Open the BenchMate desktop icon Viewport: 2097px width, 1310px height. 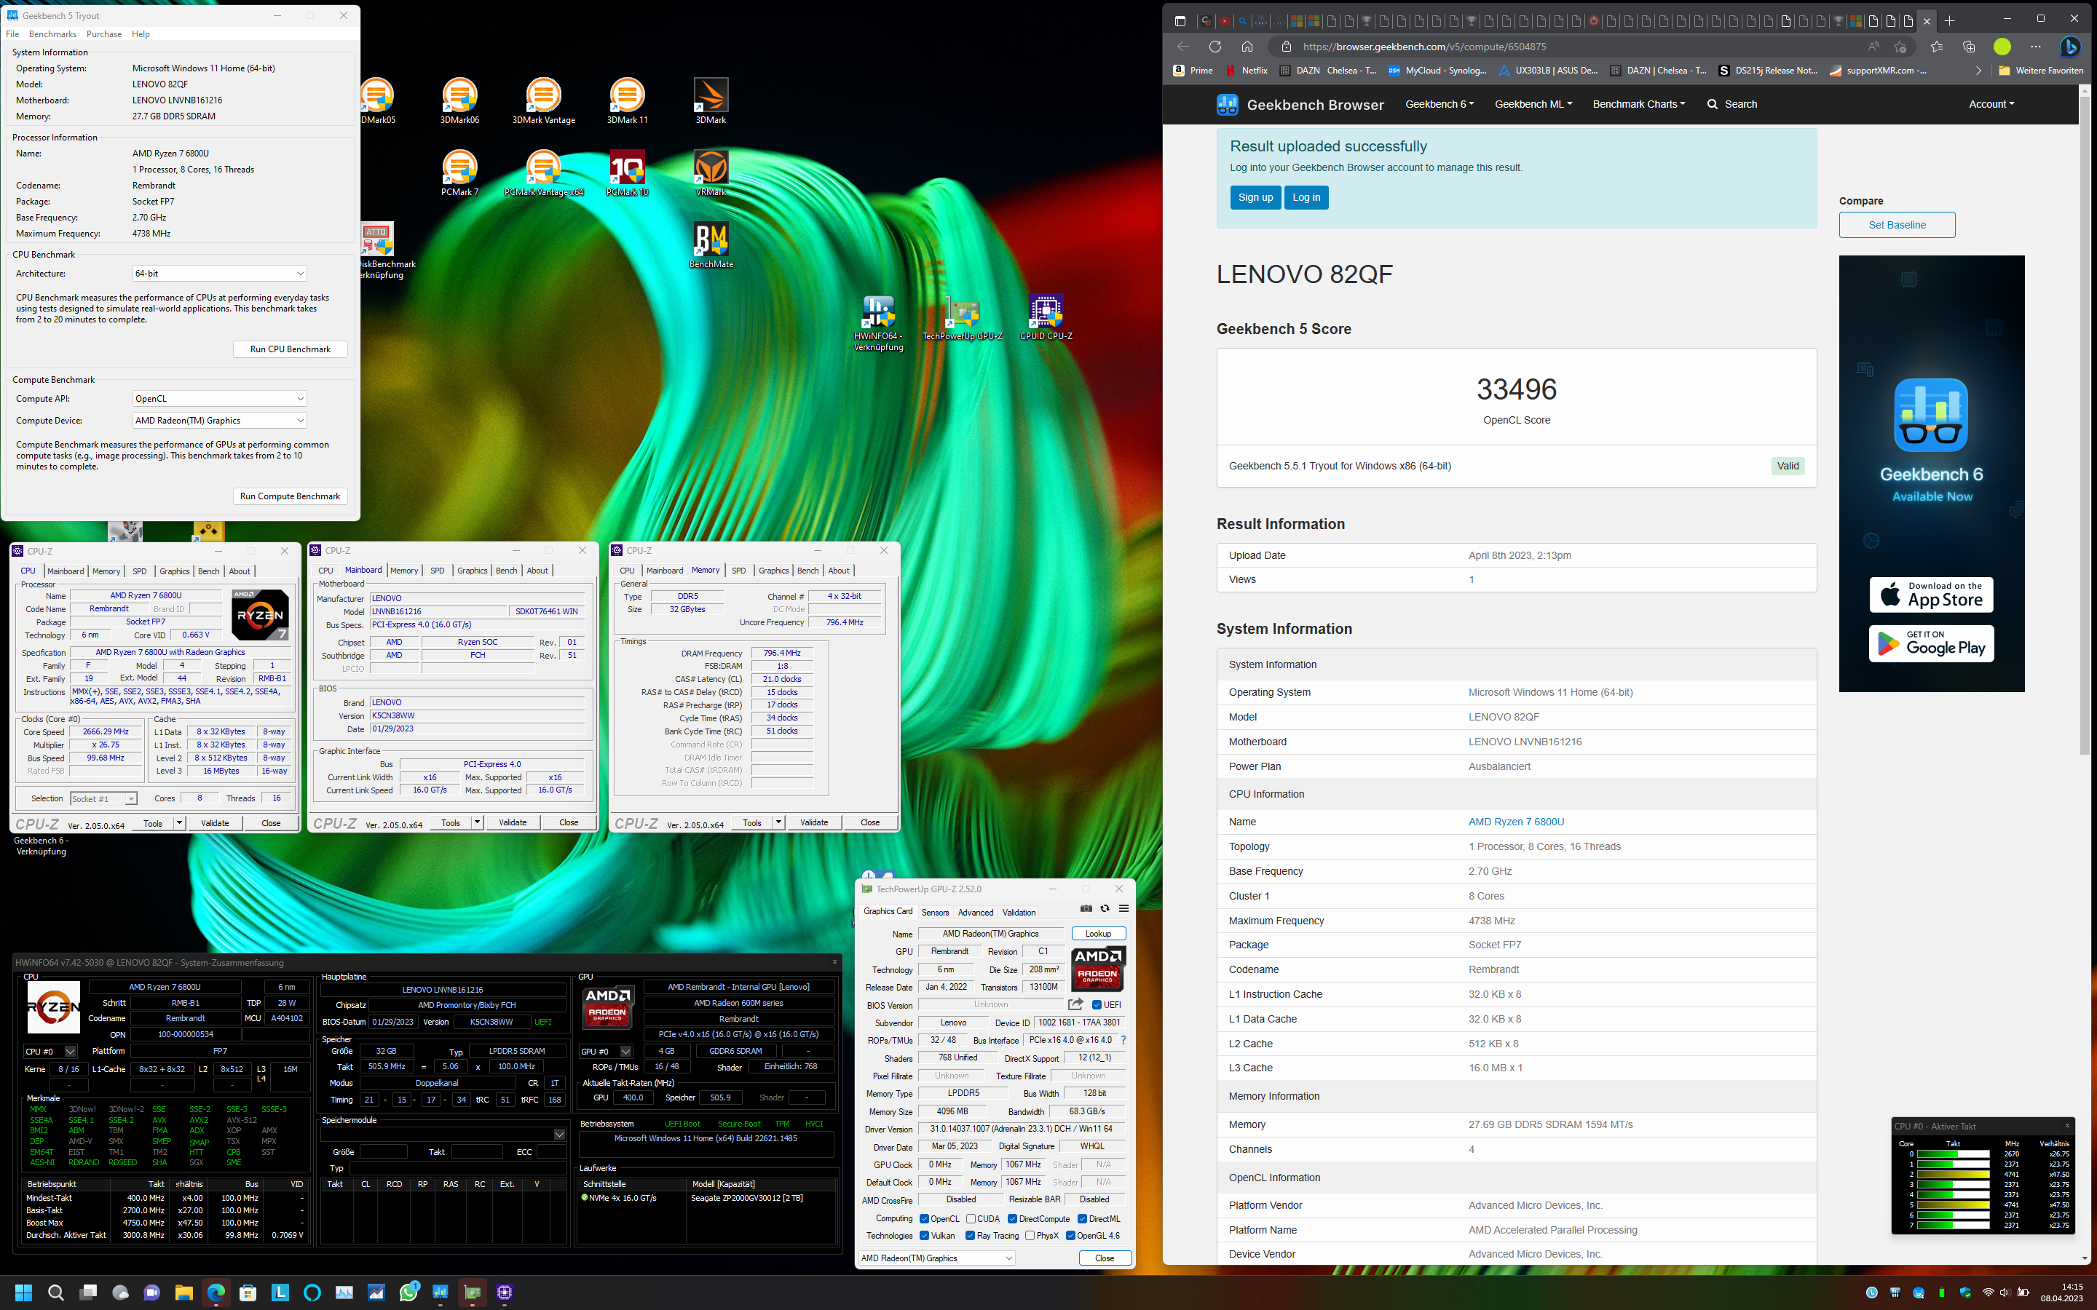(x=711, y=245)
